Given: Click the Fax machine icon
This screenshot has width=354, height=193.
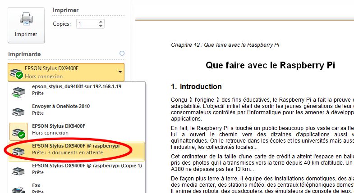Looking at the screenshot, I should coord(18,189).
